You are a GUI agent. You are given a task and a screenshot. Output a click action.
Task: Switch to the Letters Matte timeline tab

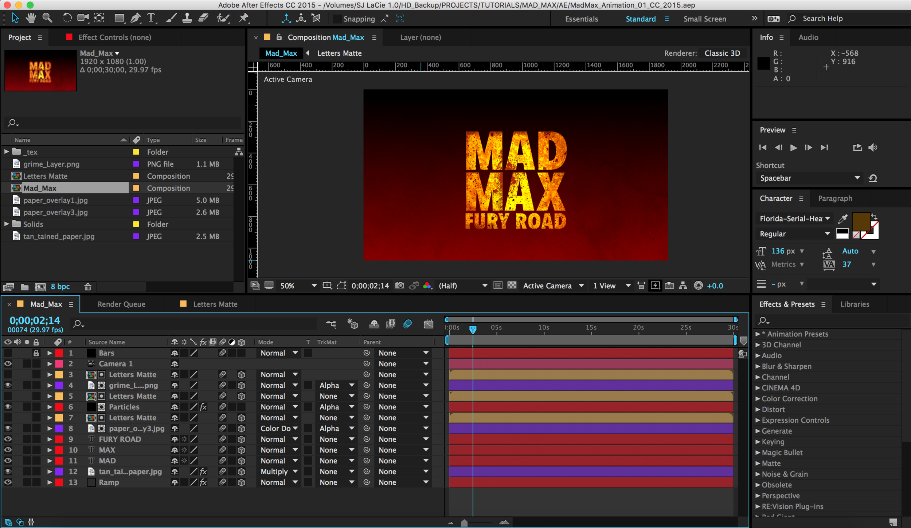point(215,304)
